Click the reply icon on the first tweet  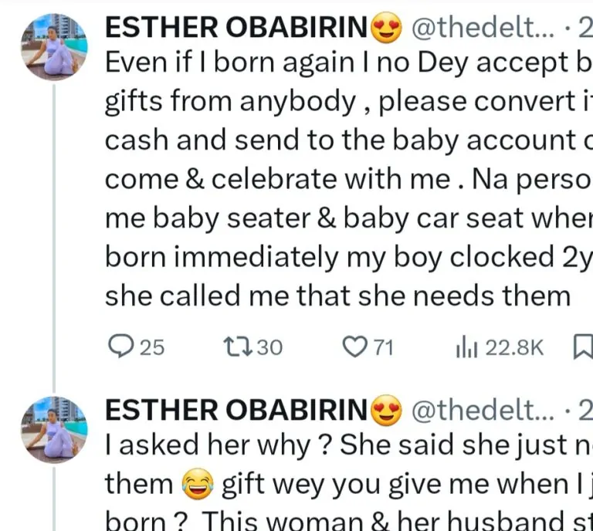120,347
